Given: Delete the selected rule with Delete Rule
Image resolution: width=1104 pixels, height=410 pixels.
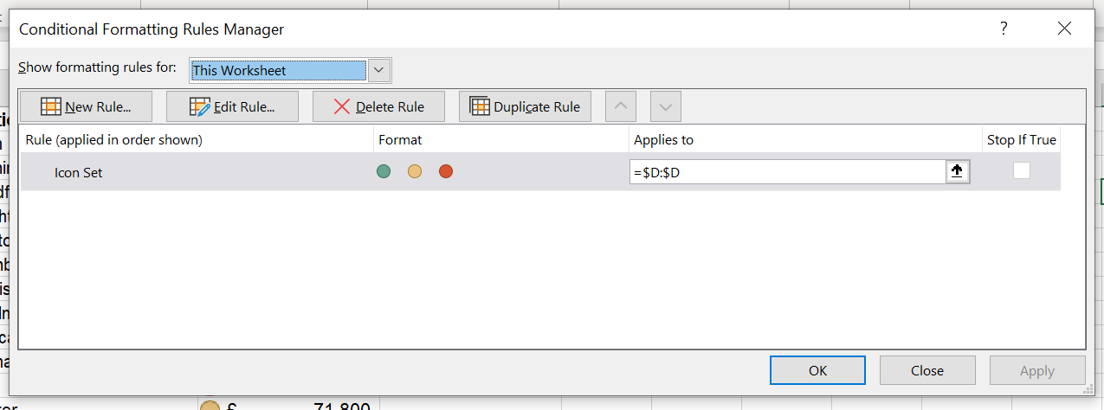Looking at the screenshot, I should coord(378,106).
